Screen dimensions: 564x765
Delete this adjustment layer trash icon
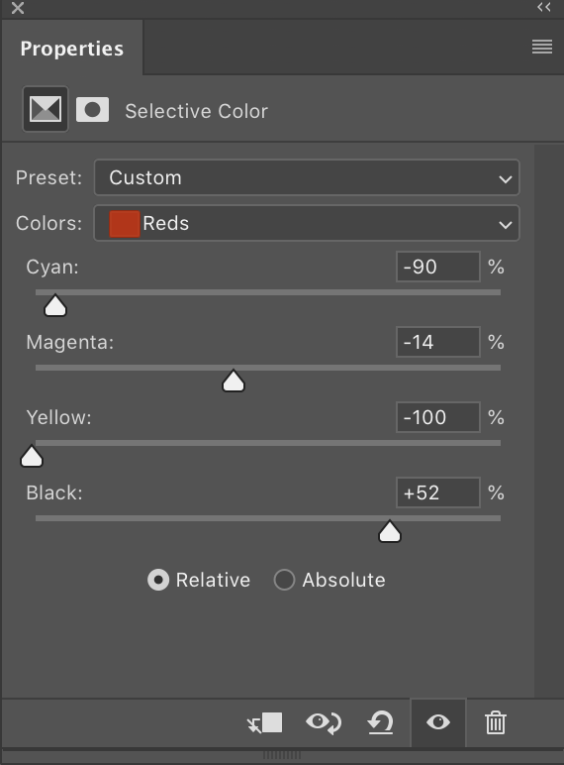496,722
